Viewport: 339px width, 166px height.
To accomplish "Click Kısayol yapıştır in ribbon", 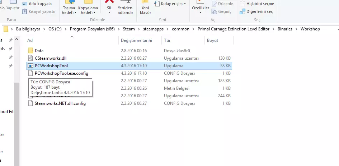I will click(39, 11).
